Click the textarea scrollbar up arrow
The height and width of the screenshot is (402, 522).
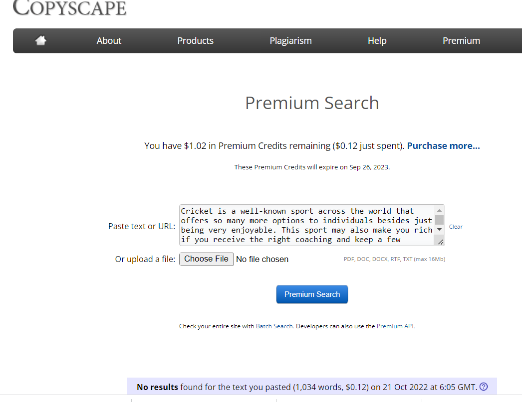pyautogui.click(x=440, y=210)
